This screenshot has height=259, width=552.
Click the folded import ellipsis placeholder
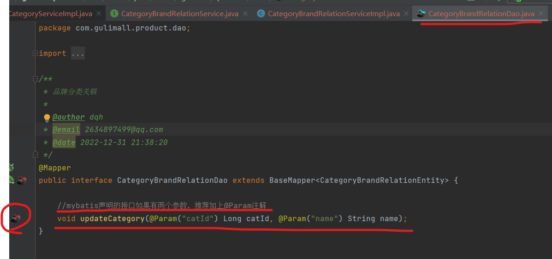[78, 54]
